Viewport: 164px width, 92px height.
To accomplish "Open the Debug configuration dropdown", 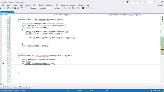I will point(35,8).
